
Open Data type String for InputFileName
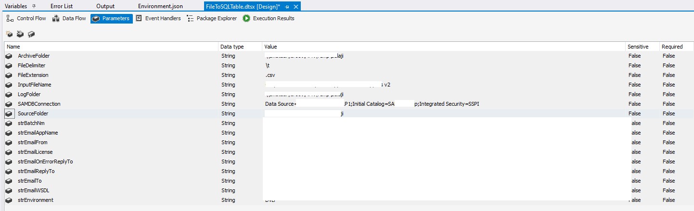(x=228, y=85)
